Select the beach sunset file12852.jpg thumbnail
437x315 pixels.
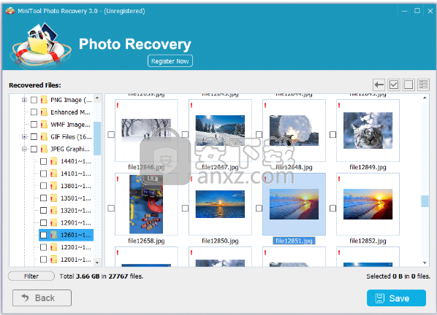[368, 204]
